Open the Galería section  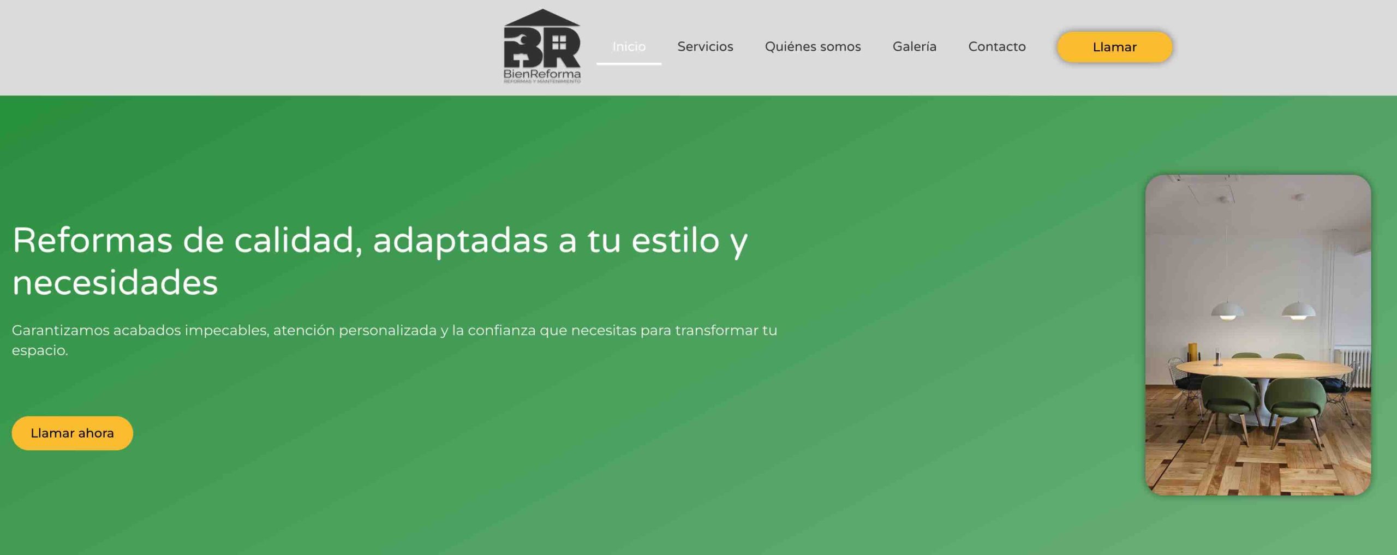click(914, 47)
